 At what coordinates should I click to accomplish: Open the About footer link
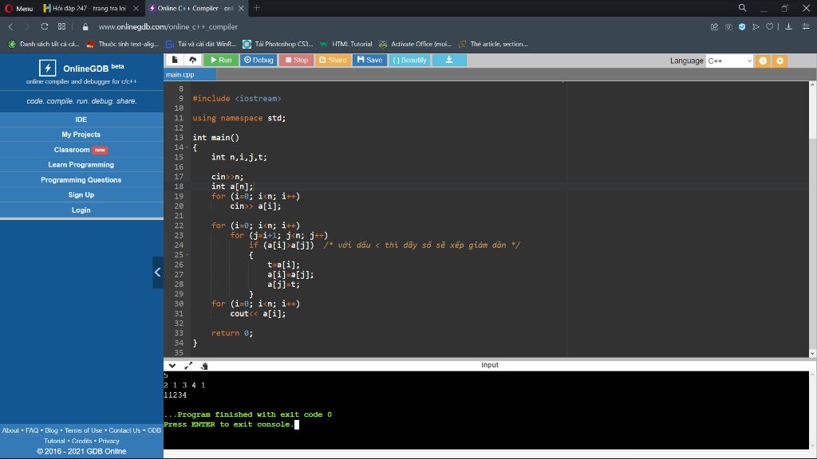(10, 430)
